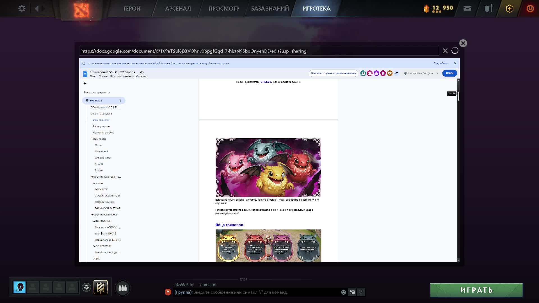Select Вкладка 1 in document tabs

tap(96, 100)
